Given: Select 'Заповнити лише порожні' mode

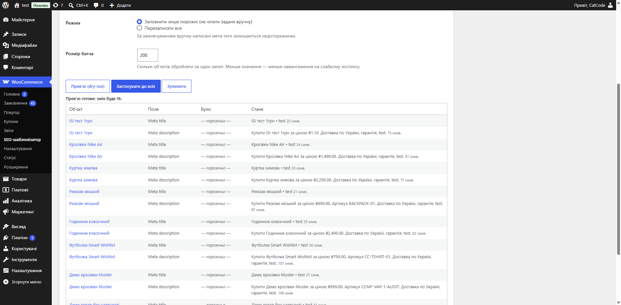Looking at the screenshot, I should pyautogui.click(x=139, y=22).
